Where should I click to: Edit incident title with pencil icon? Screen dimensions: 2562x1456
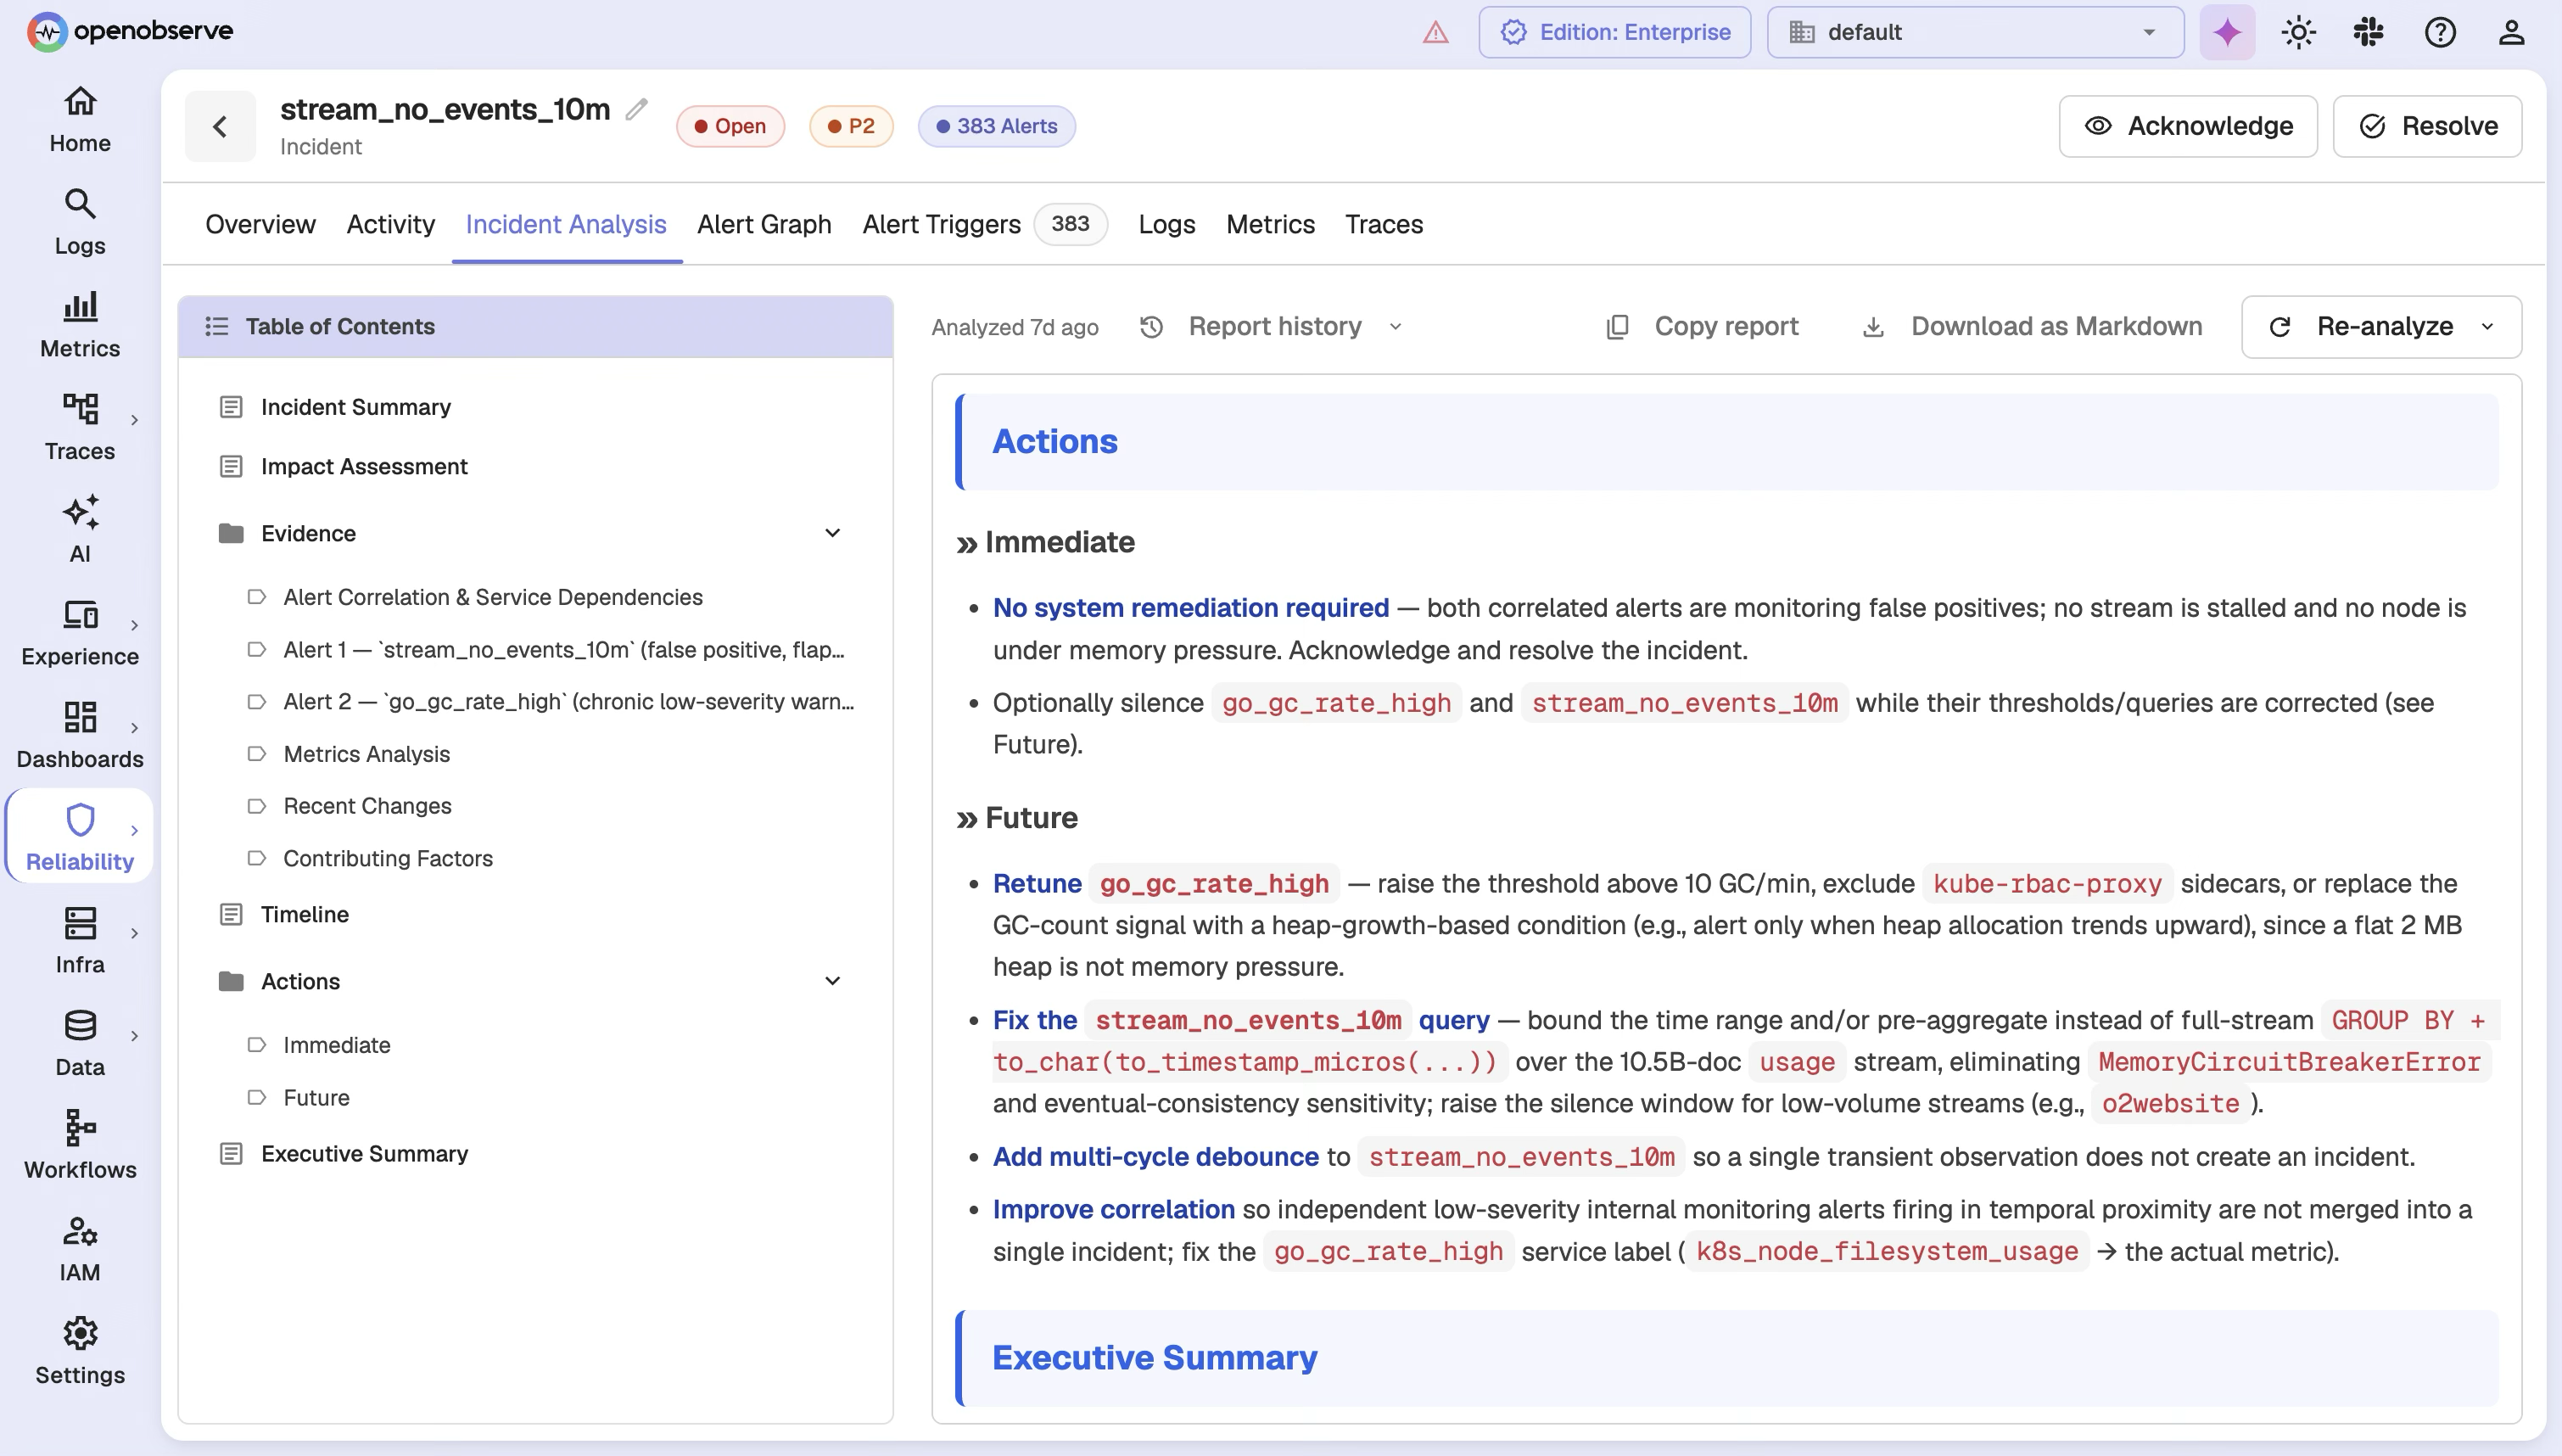(637, 109)
